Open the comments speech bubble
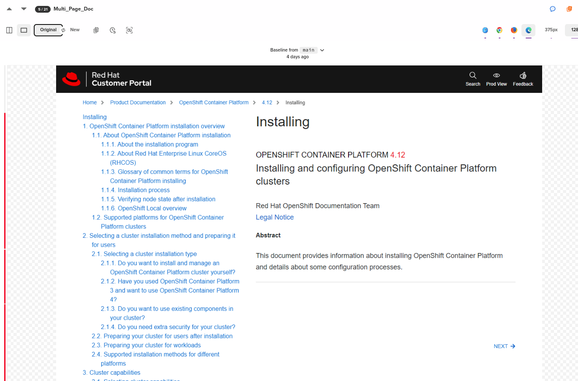This screenshot has width=578, height=381. pos(553,9)
